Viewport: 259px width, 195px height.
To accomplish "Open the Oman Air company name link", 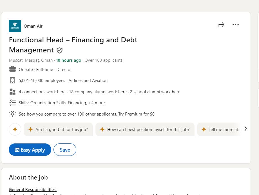I will pos(33,26).
